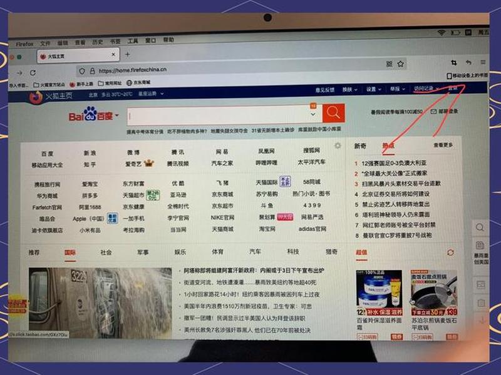Reload the page with the refresh icon

33,72
